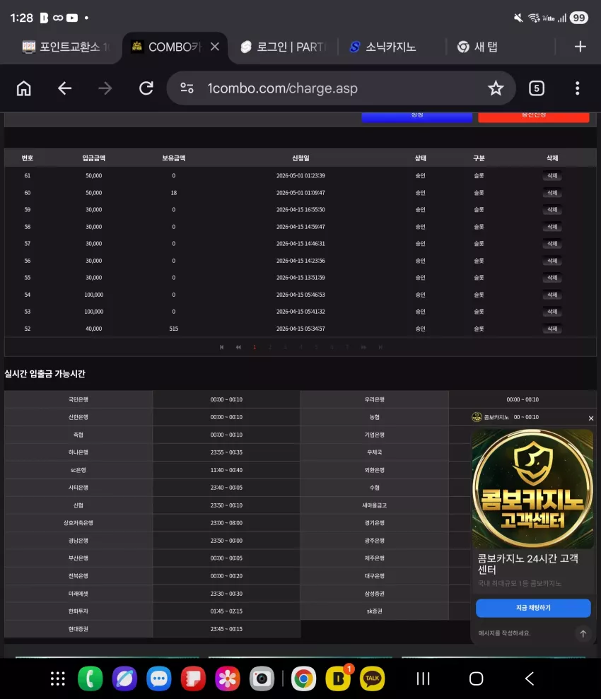Open the Phone app in the dock
Viewport: 601px width, 699px height.
click(91, 679)
